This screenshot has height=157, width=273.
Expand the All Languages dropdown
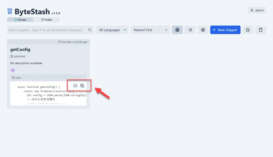point(112,30)
